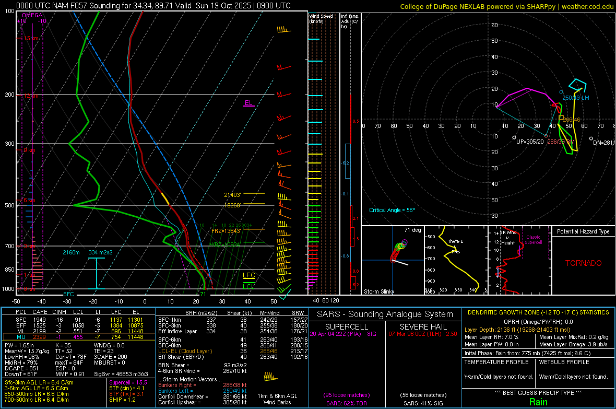Select the 20 Apr 04 22Z (PIA) analog
616x409 pixels.
pyautogui.click(x=343, y=334)
